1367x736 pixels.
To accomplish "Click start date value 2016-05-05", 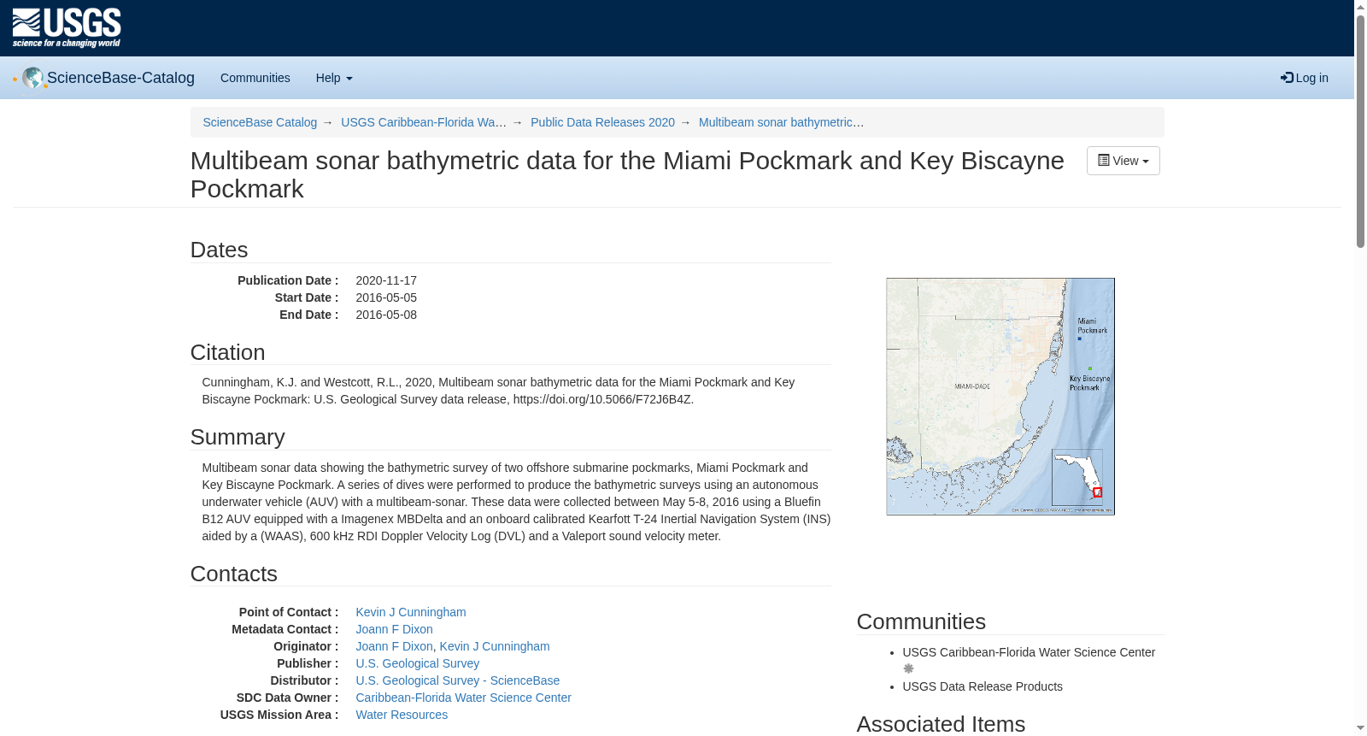I will [x=386, y=297].
